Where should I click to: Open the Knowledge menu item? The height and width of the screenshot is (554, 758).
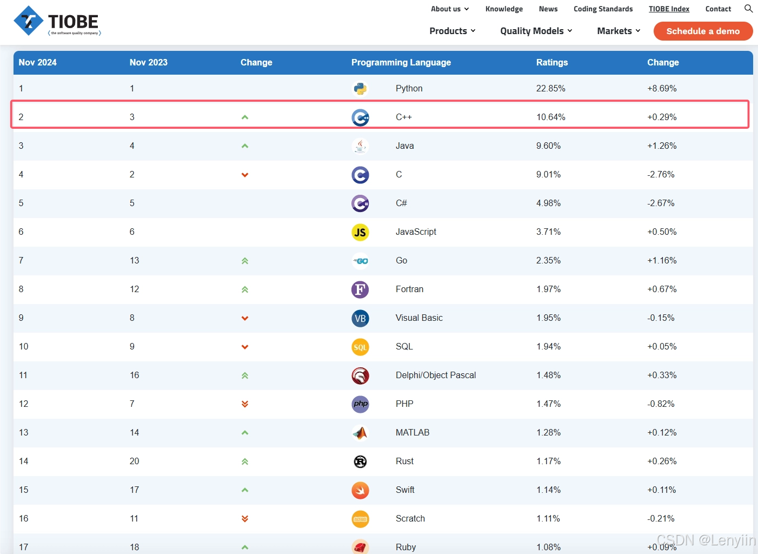(x=504, y=9)
